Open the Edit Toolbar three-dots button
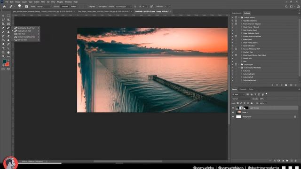 [8, 56]
